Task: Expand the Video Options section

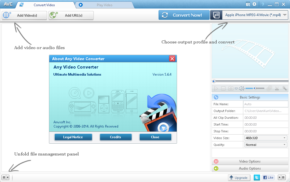Action: (250, 161)
